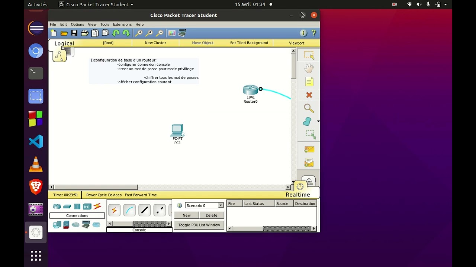The width and height of the screenshot is (476, 267).
Task: Choose the Console cable
Action: coord(129,211)
